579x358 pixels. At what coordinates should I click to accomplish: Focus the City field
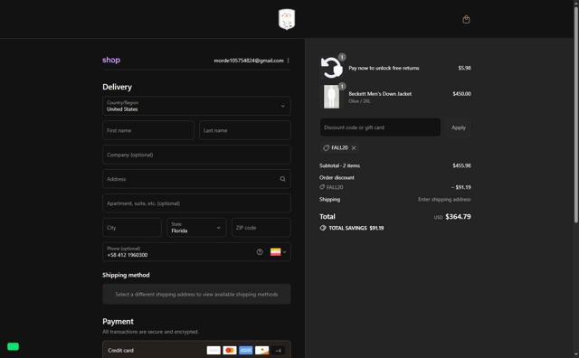[132, 227]
